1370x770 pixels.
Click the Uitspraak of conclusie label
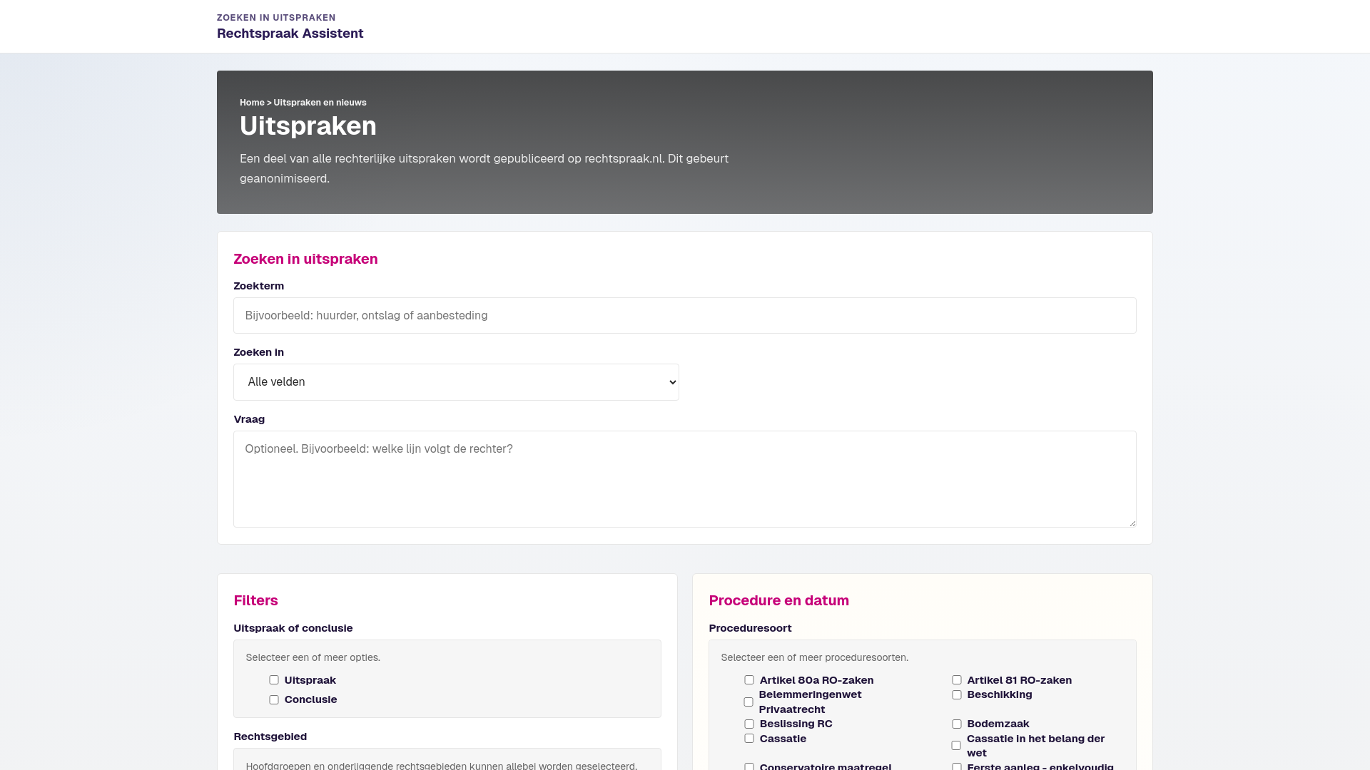[x=293, y=628]
